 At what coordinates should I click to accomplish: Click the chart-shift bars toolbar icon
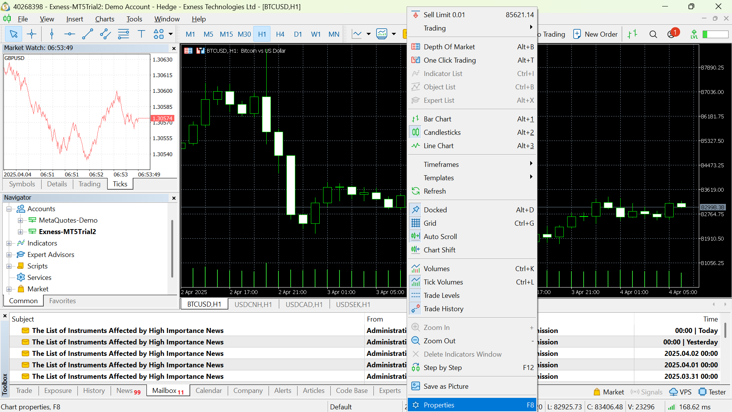tap(632, 34)
